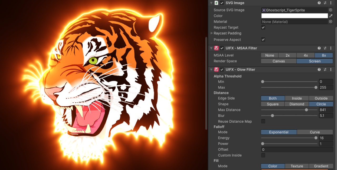Open UIFX MSAA Filter options menu

[331, 48]
